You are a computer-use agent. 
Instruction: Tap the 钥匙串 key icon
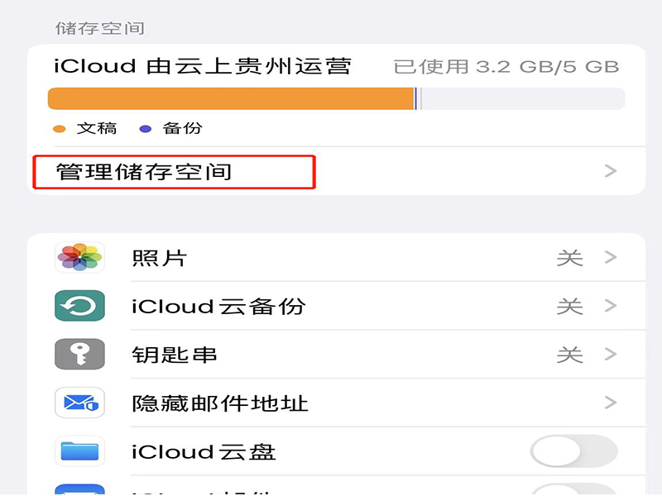pos(79,355)
